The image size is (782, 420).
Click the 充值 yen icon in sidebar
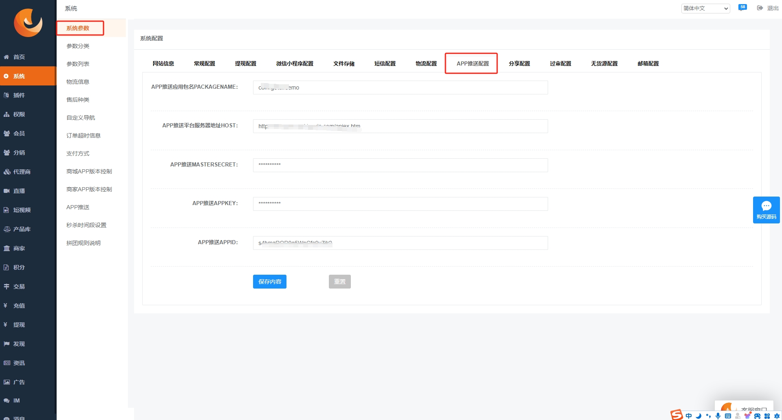click(6, 306)
